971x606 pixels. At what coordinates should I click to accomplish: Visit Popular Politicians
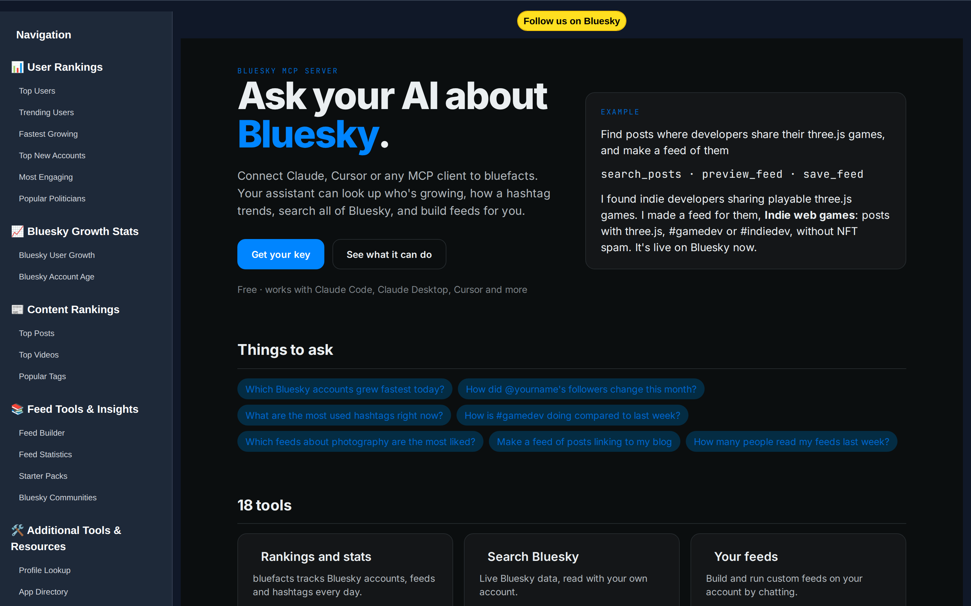[x=52, y=198]
